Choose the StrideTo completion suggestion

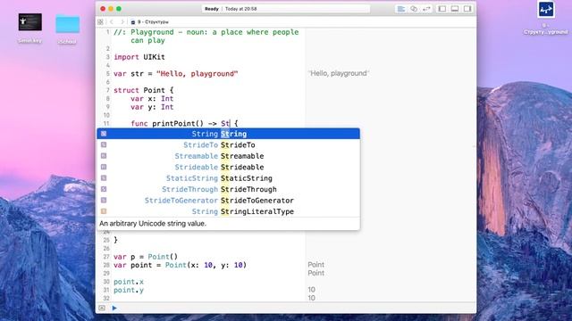pos(229,144)
